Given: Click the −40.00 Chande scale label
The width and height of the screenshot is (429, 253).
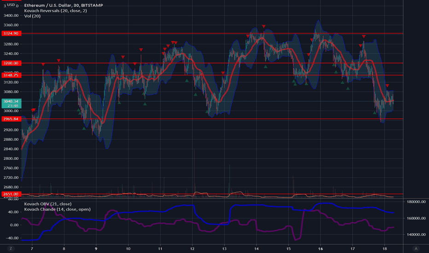Looking at the screenshot, I should (x=12, y=238).
